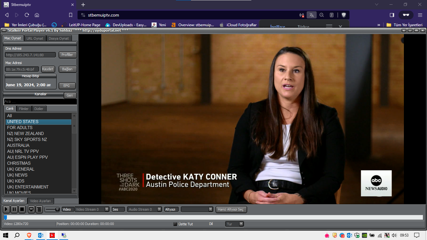Image resolution: width=427 pixels, height=240 pixels.
Task: Open new browser tab with plus icon
Action: 83,5
